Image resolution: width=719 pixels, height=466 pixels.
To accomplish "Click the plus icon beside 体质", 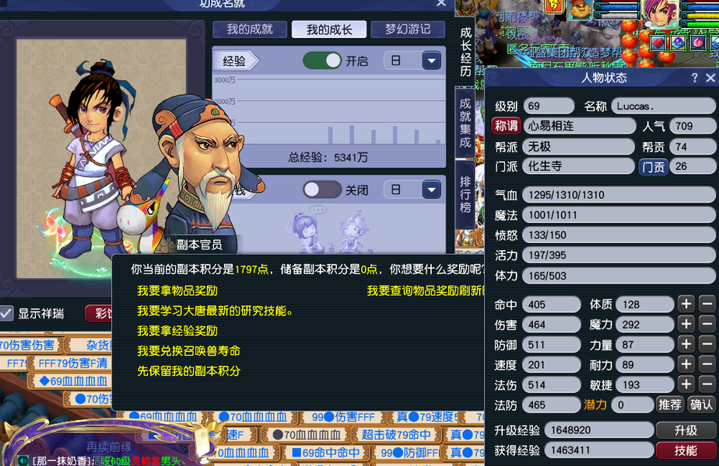I will [x=686, y=304].
